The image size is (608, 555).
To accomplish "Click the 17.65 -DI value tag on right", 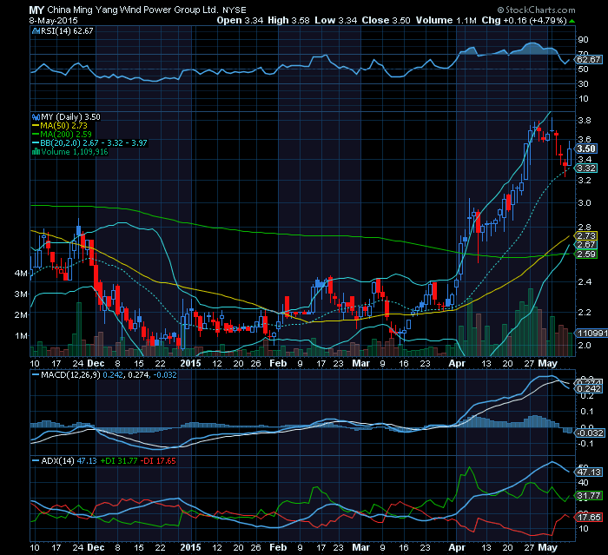I will tap(589, 518).
